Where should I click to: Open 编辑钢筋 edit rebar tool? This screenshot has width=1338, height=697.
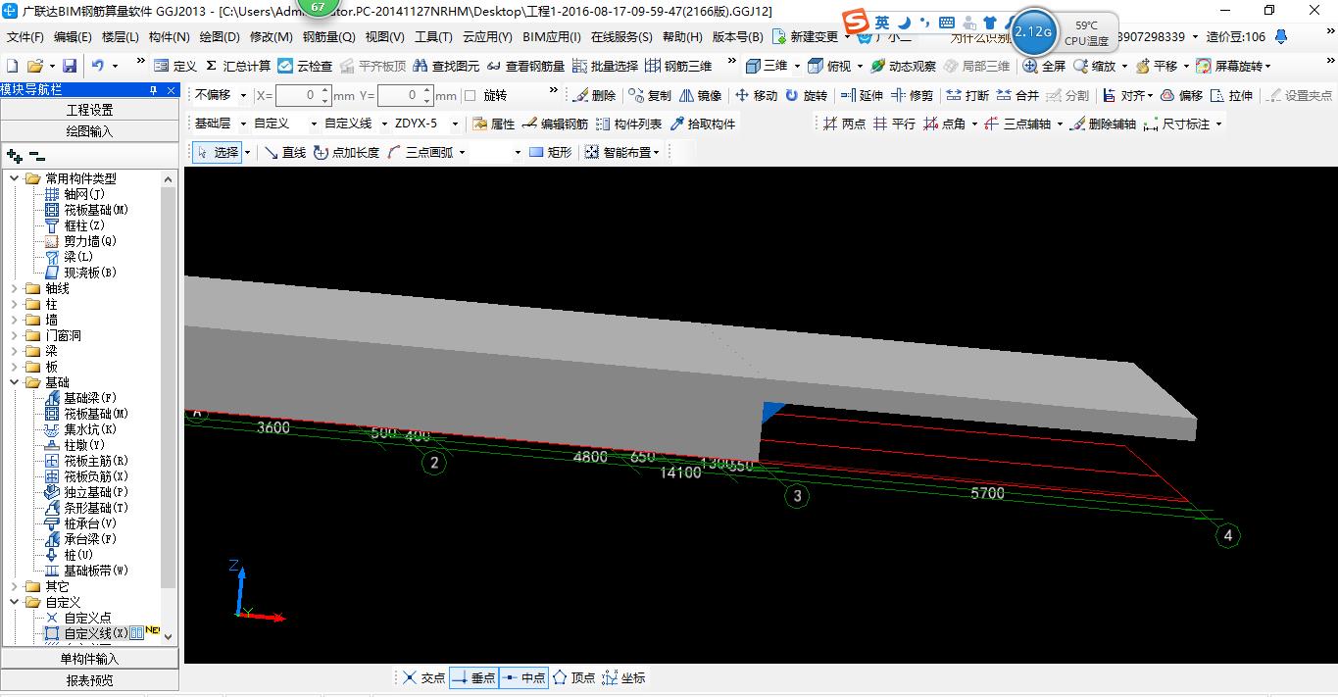click(x=555, y=124)
